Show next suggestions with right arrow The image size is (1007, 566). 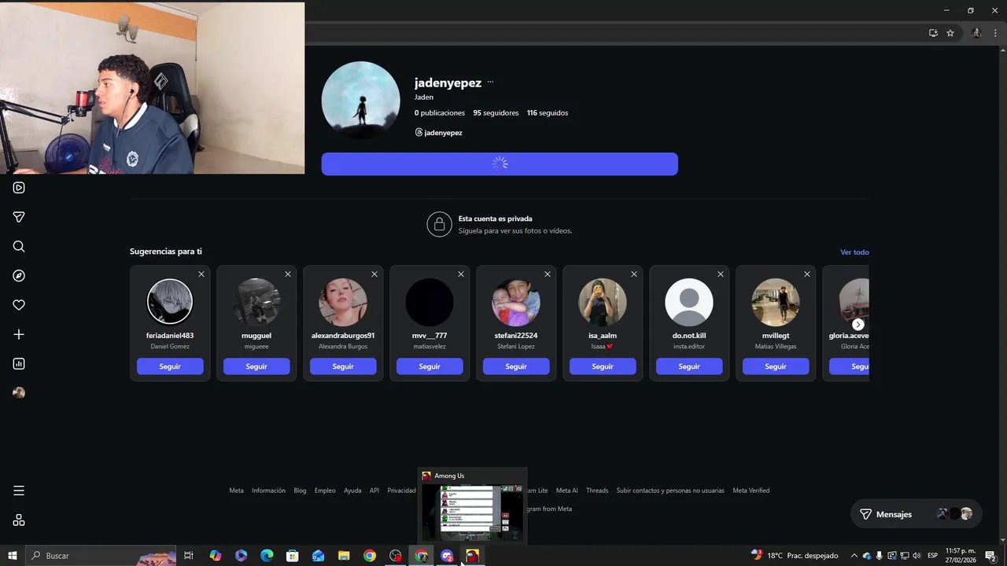(858, 324)
